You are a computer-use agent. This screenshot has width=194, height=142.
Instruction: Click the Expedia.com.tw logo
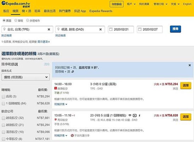pyautogui.click(x=16, y=4)
